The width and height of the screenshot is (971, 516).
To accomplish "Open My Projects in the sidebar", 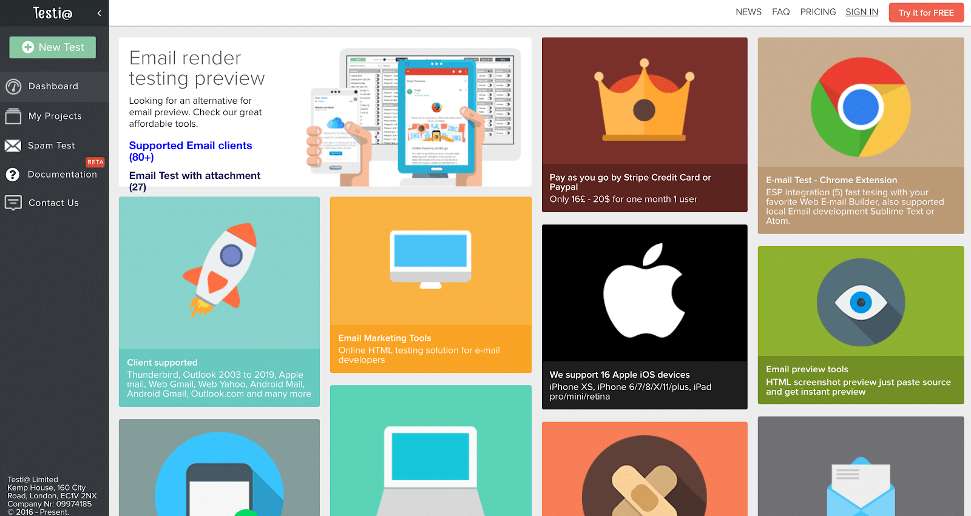I will [54, 116].
